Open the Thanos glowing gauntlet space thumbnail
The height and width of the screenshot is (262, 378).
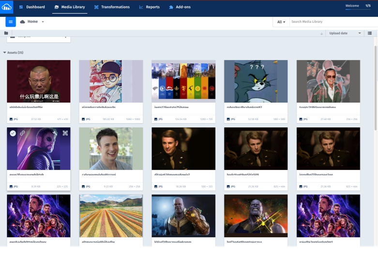[x=256, y=216]
